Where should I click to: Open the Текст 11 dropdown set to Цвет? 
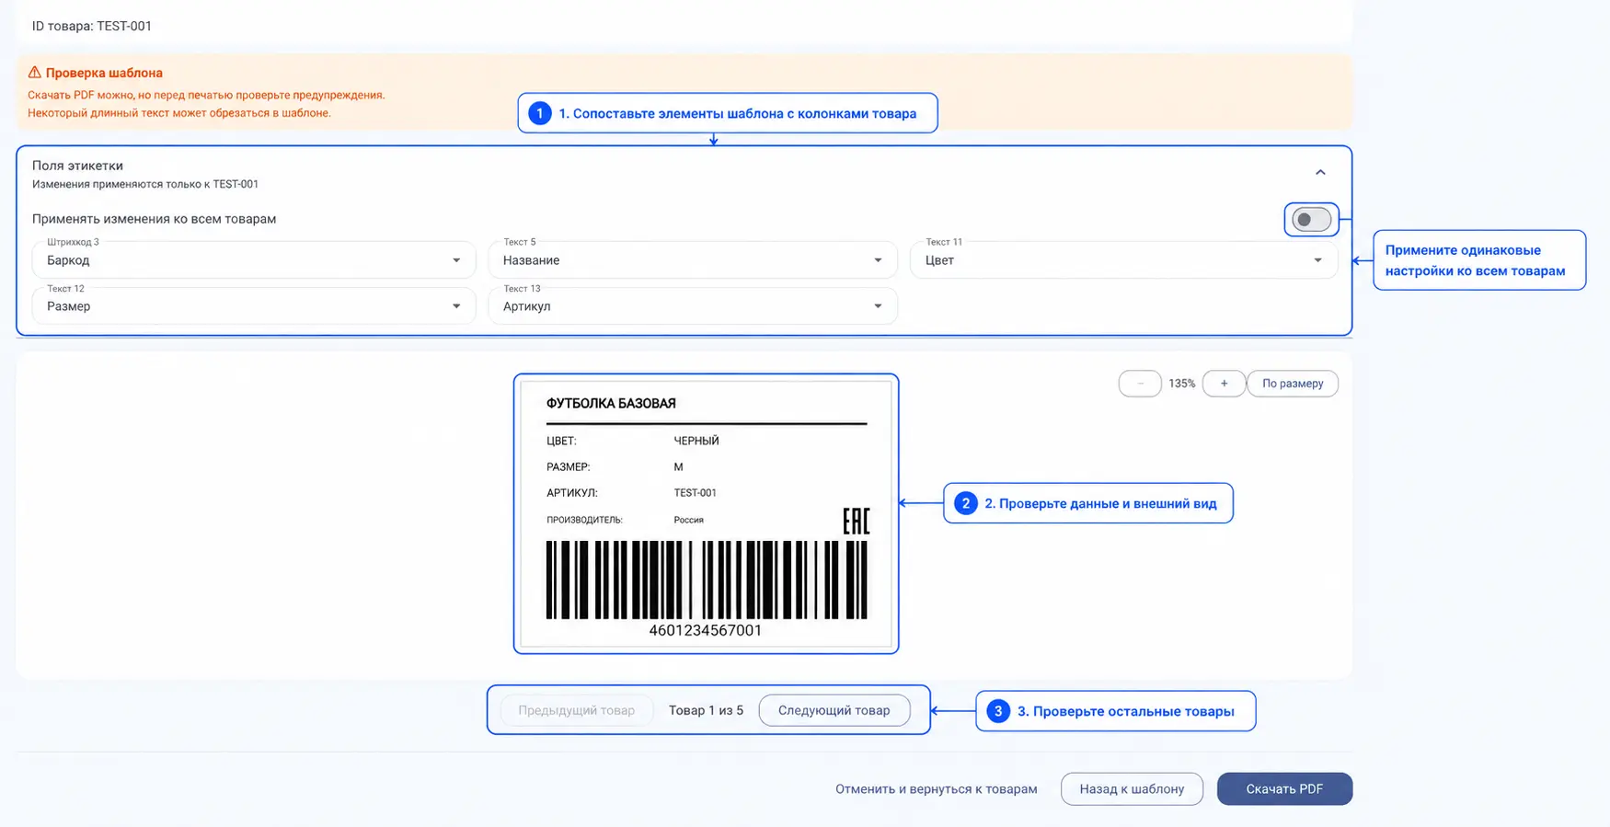[1123, 260]
